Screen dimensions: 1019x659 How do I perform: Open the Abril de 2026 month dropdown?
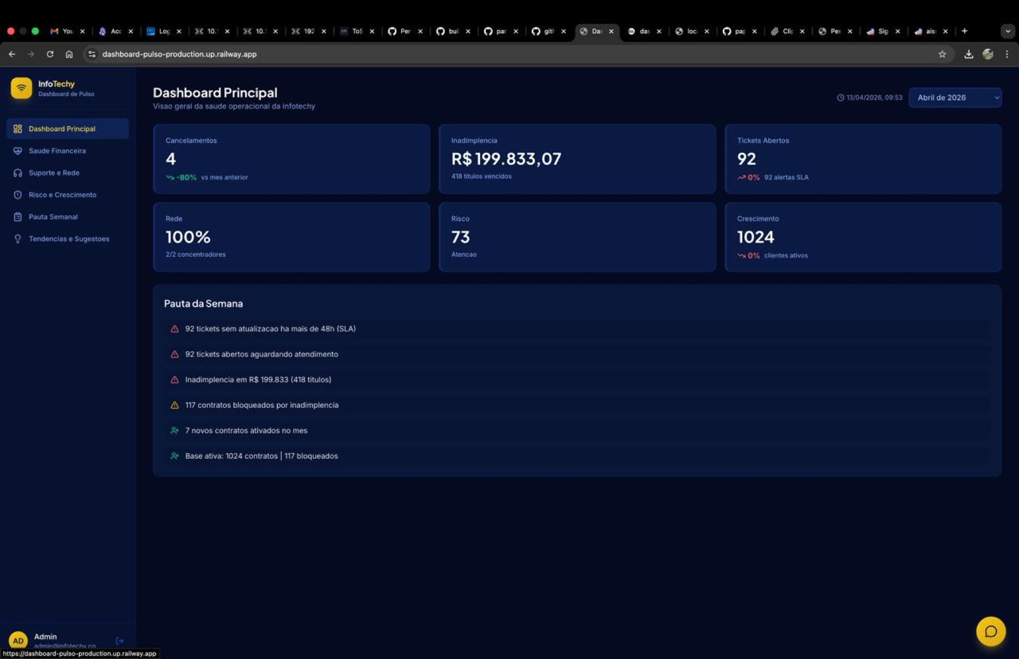(x=955, y=97)
